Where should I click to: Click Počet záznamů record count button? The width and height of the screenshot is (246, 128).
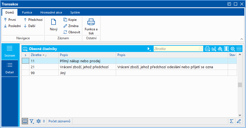pos(59,121)
